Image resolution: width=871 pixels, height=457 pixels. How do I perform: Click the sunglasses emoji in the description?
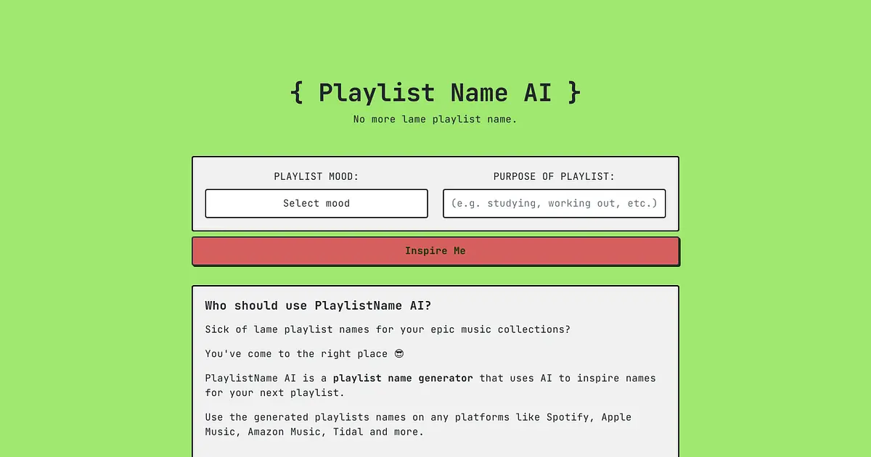[x=398, y=354]
